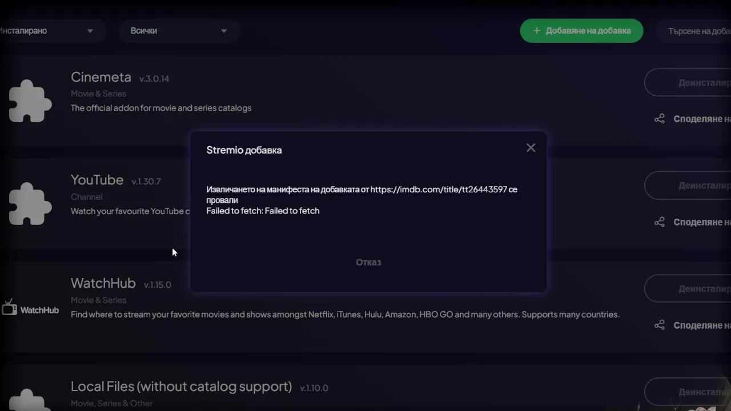Select the WatchHub addon title
The width and height of the screenshot is (731, 411).
pos(103,283)
